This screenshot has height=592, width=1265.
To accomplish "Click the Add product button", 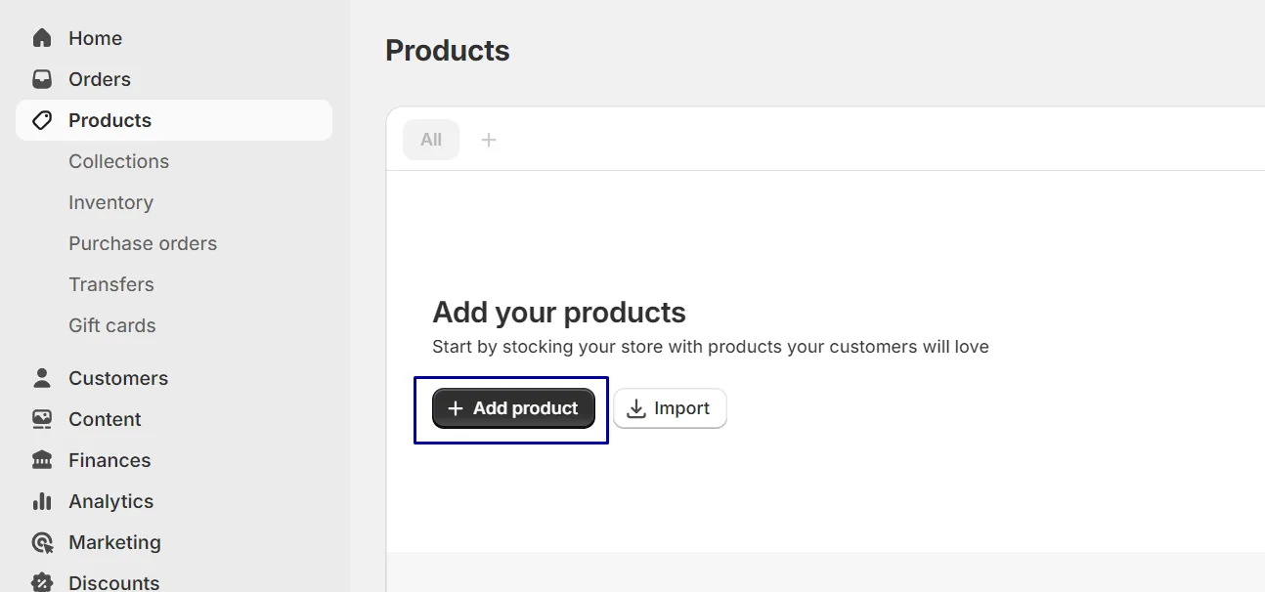I will 513,408.
